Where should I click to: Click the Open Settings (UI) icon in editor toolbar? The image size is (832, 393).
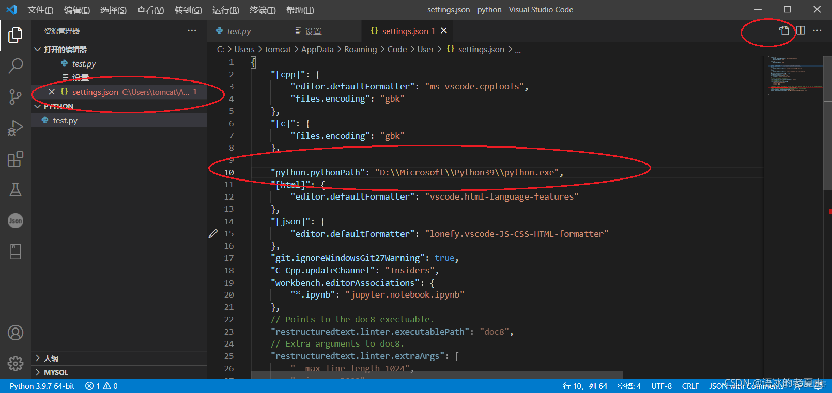point(784,30)
